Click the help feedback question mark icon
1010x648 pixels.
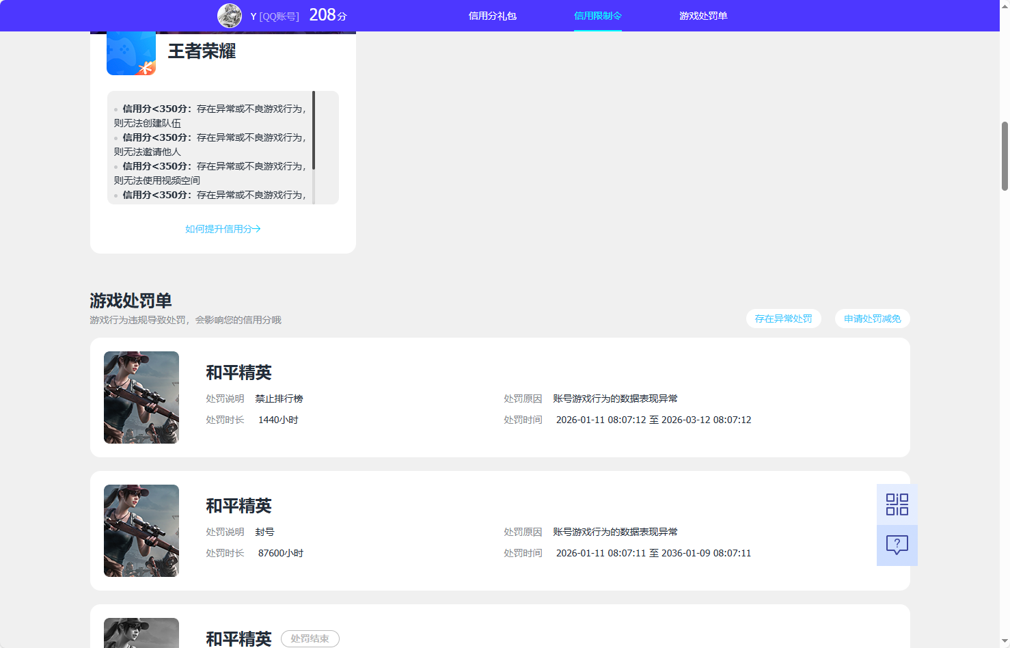coord(897,545)
